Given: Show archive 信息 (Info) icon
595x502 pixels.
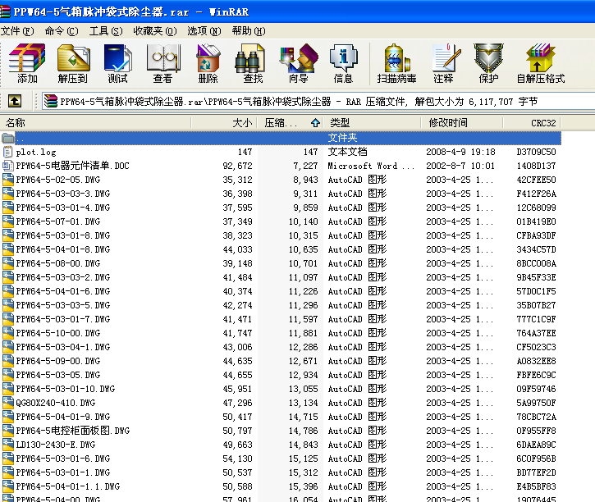Looking at the screenshot, I should coord(343,63).
